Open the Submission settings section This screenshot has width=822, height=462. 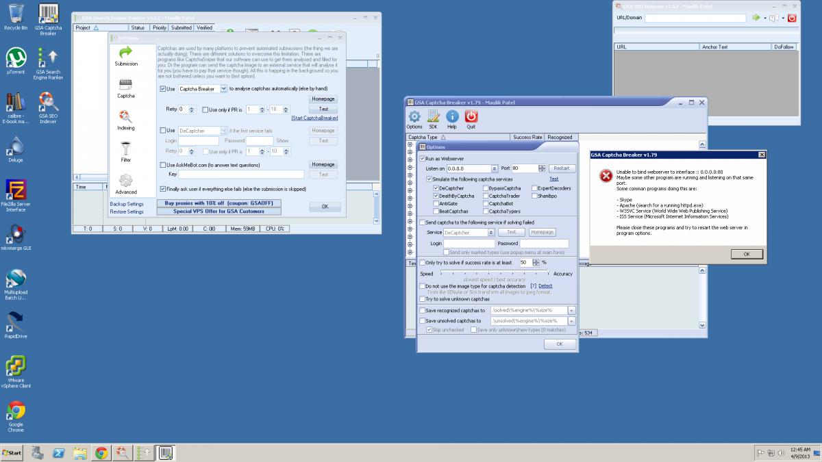tap(126, 56)
